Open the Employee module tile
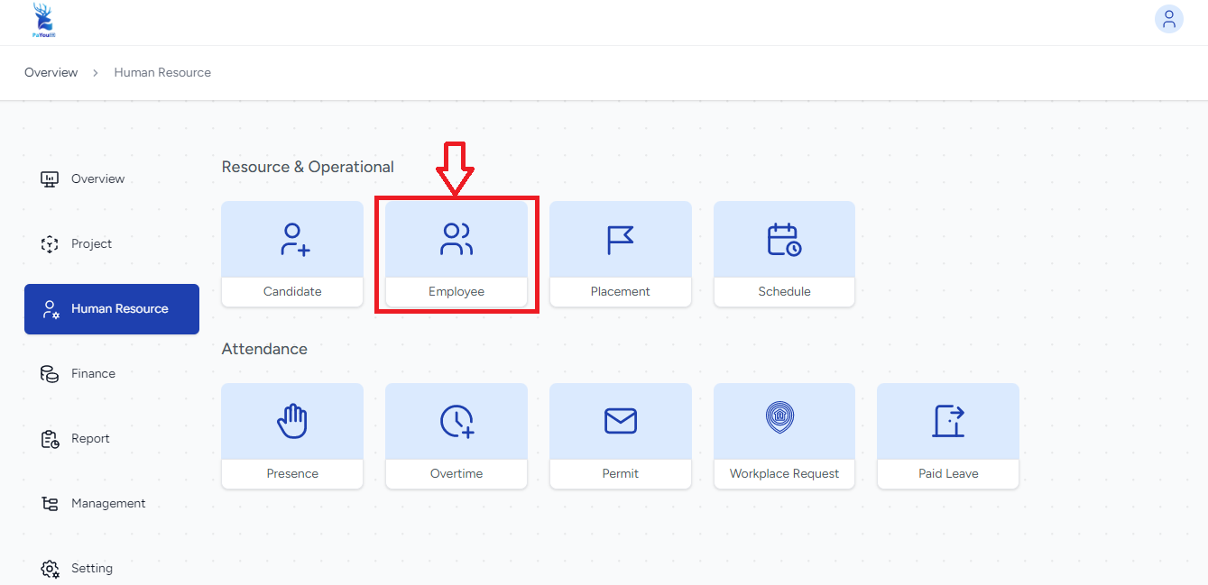This screenshot has height=585, width=1208. pyautogui.click(x=456, y=254)
